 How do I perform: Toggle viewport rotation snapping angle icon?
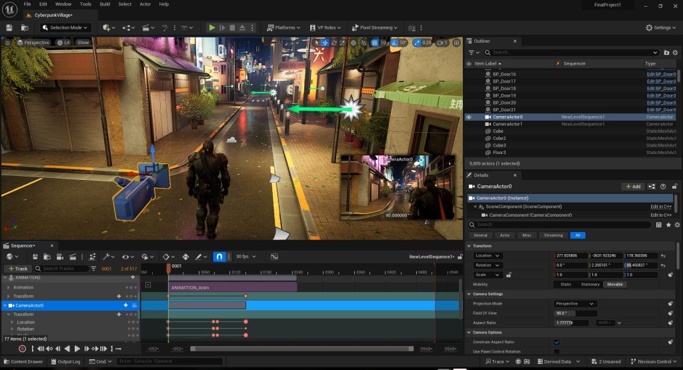click(x=394, y=43)
